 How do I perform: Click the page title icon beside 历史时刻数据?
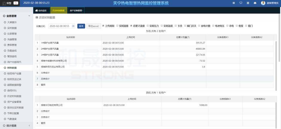(x=37, y=18)
